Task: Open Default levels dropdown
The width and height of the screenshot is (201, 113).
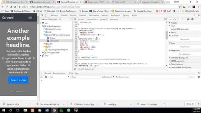Action: (x=108, y=77)
